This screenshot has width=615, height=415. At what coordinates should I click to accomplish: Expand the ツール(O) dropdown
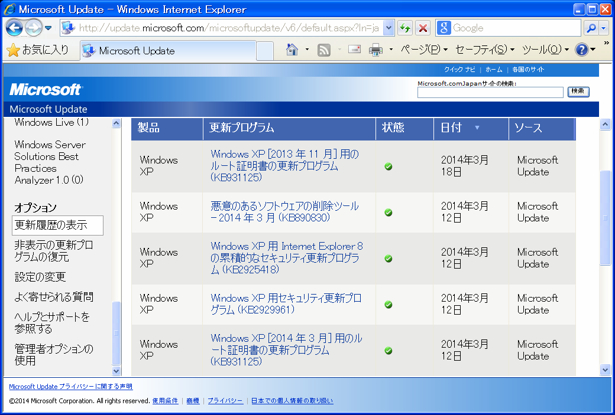543,50
